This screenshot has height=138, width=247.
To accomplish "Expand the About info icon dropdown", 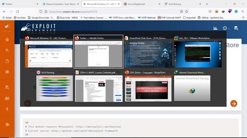I will click(226, 28).
